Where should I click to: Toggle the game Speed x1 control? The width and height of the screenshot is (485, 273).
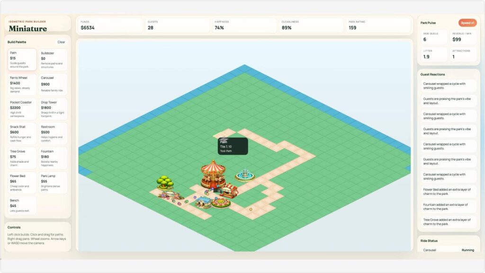(x=468, y=22)
